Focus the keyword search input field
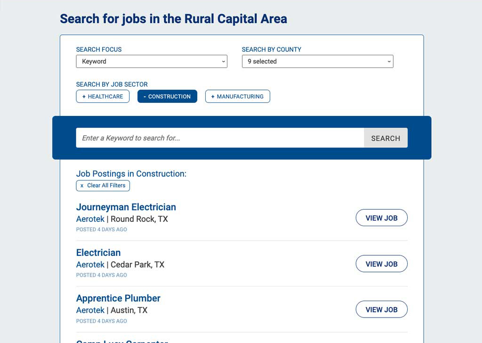The image size is (482, 343). [x=220, y=138]
